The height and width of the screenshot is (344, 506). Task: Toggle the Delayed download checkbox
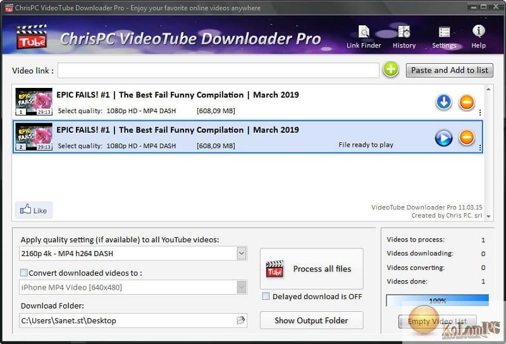266,296
